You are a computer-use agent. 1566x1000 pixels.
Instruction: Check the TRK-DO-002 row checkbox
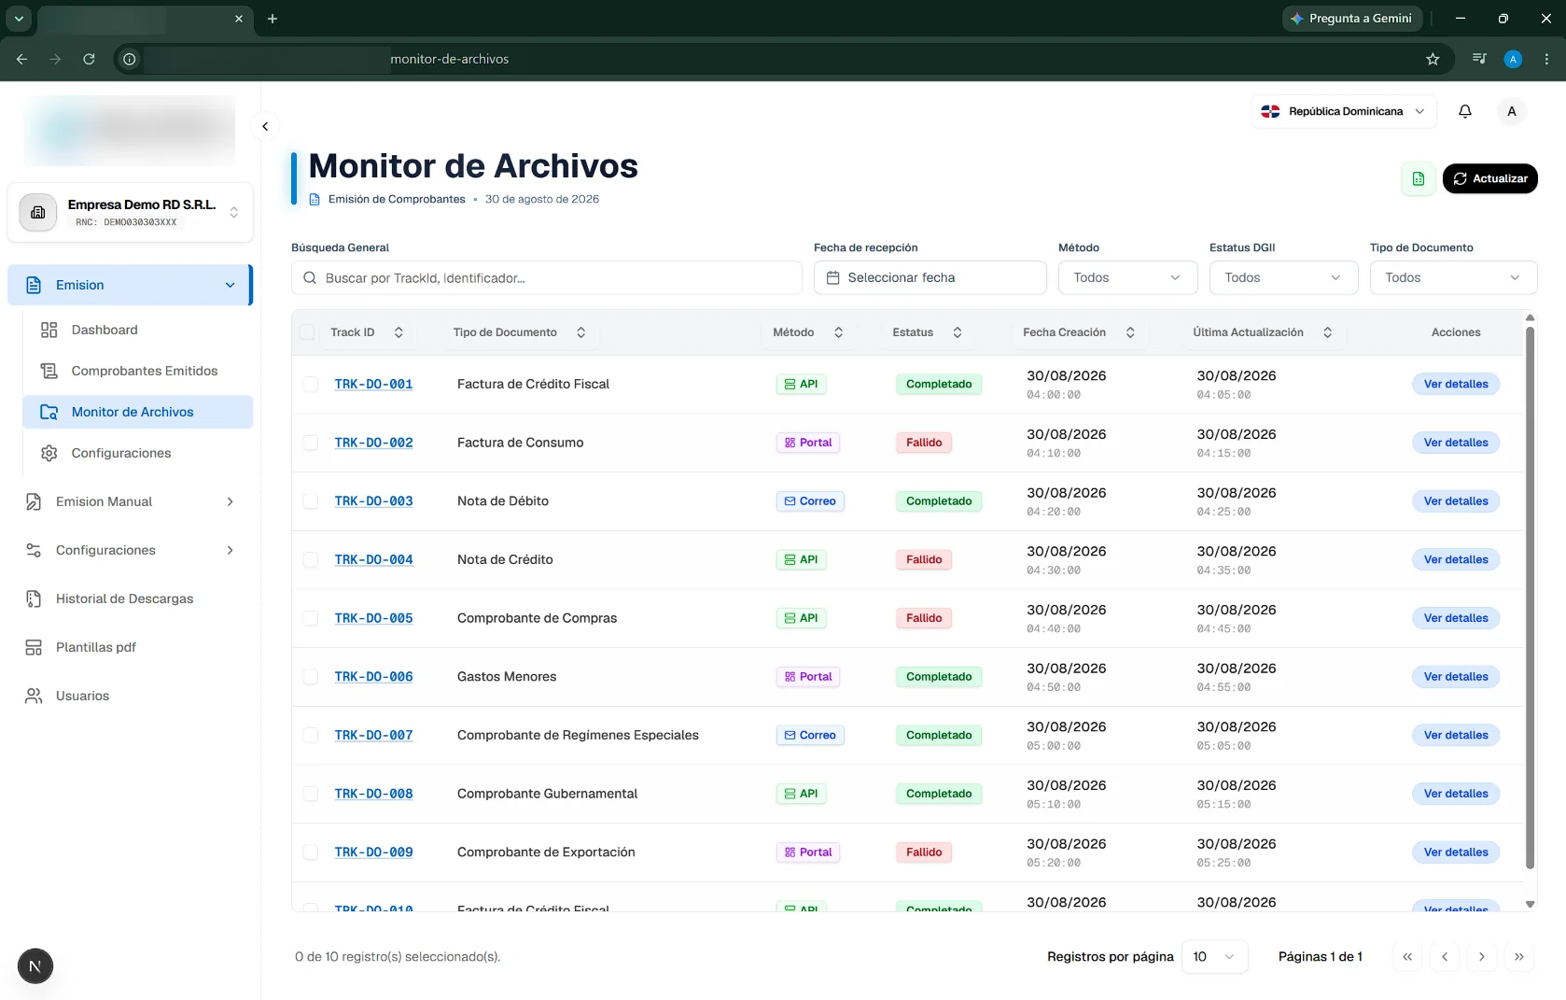click(311, 443)
